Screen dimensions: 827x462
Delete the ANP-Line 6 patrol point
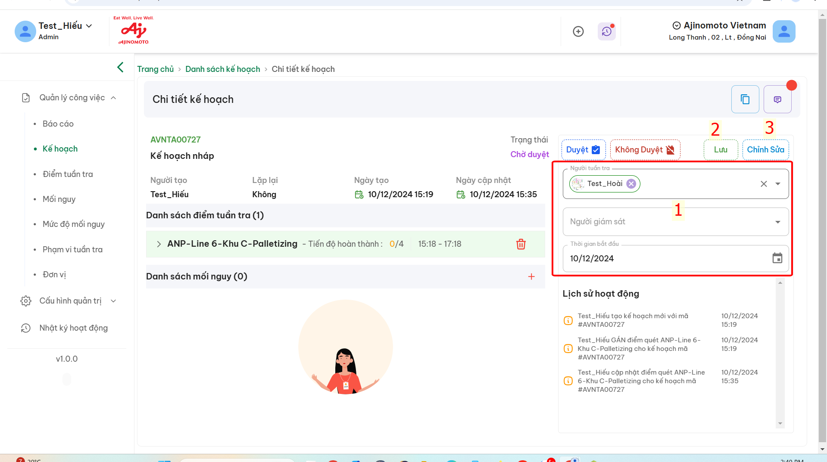pyautogui.click(x=521, y=244)
